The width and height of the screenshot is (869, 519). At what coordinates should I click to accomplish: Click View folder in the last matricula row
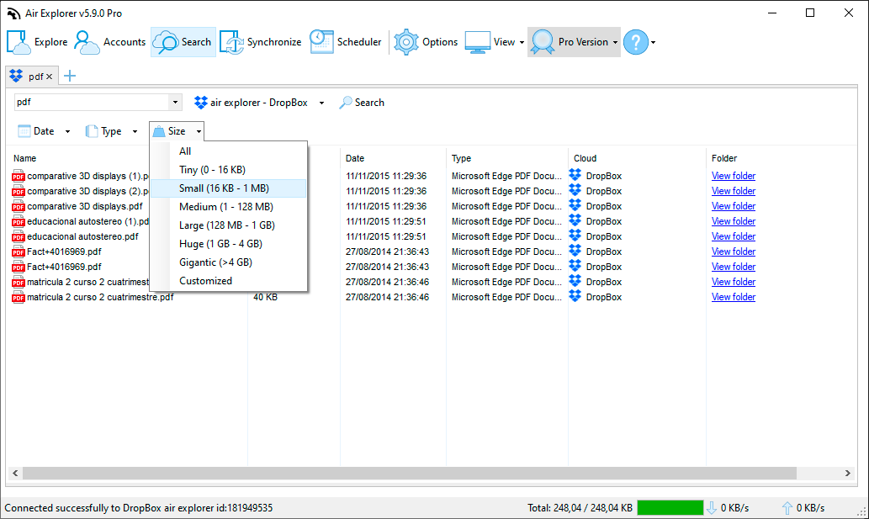(x=734, y=297)
